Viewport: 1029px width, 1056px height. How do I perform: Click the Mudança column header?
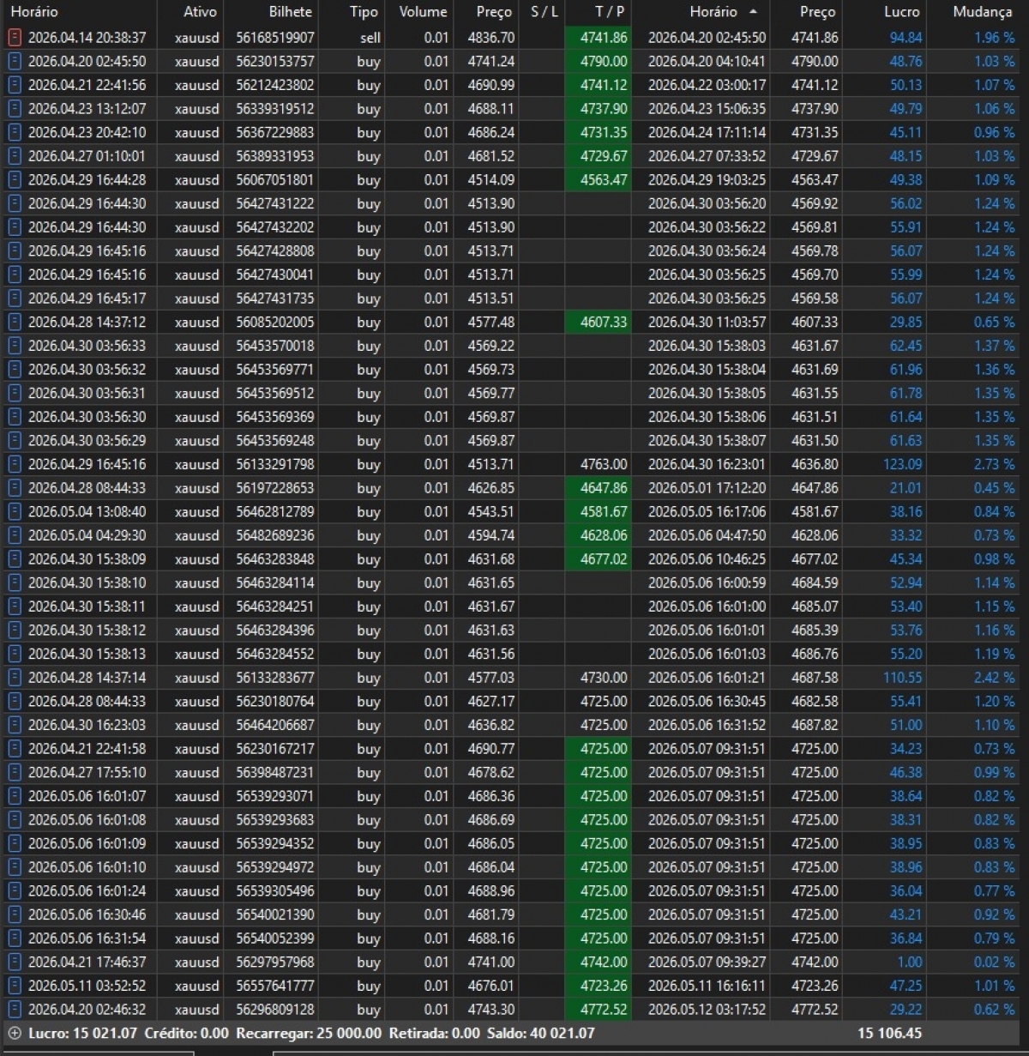tap(982, 12)
